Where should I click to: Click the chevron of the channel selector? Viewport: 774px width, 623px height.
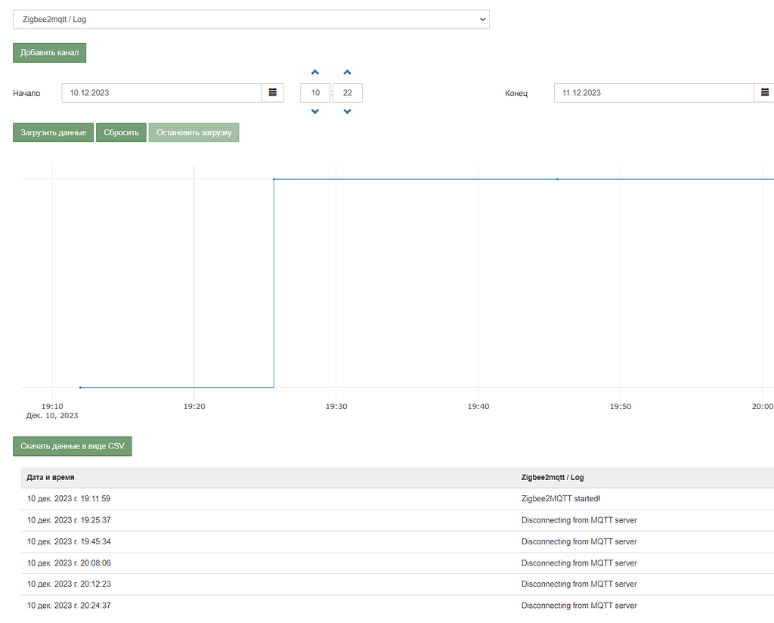click(483, 20)
